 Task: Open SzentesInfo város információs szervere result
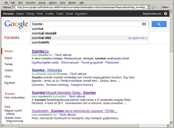pyautogui.click(x=75, y=111)
